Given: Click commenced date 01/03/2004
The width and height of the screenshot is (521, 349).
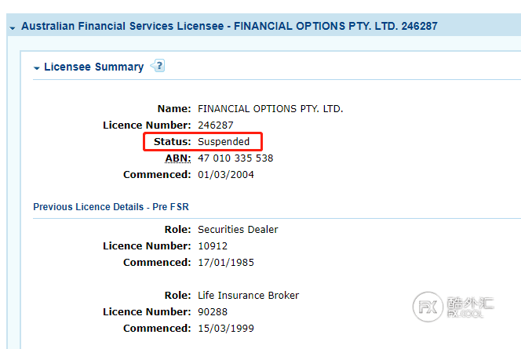Looking at the screenshot, I should pyautogui.click(x=226, y=175).
